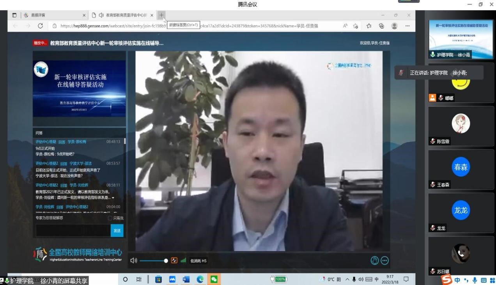The image size is (496, 285).
Task: Click the volume slider handle
Action: pyautogui.click(x=166, y=260)
